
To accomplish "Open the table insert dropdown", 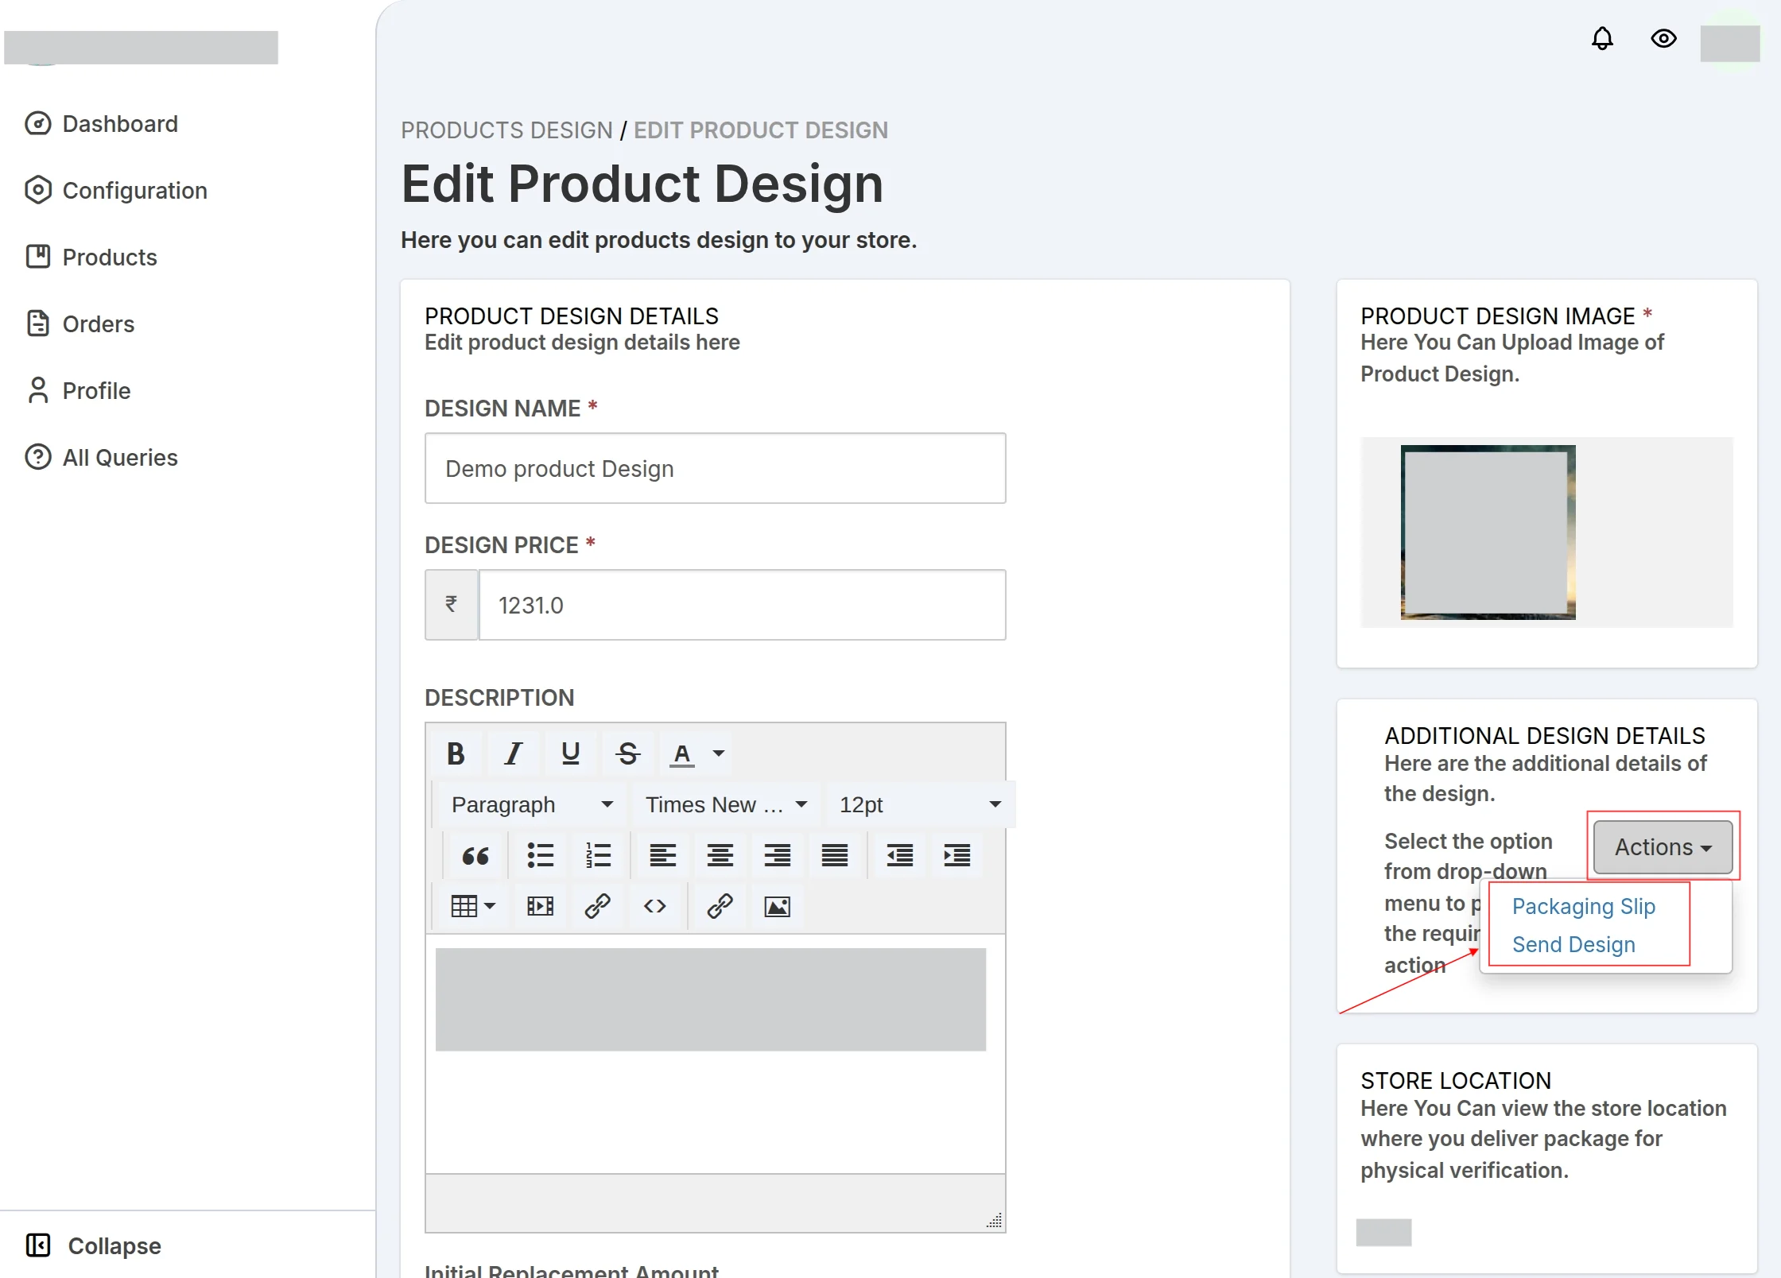I will point(472,906).
